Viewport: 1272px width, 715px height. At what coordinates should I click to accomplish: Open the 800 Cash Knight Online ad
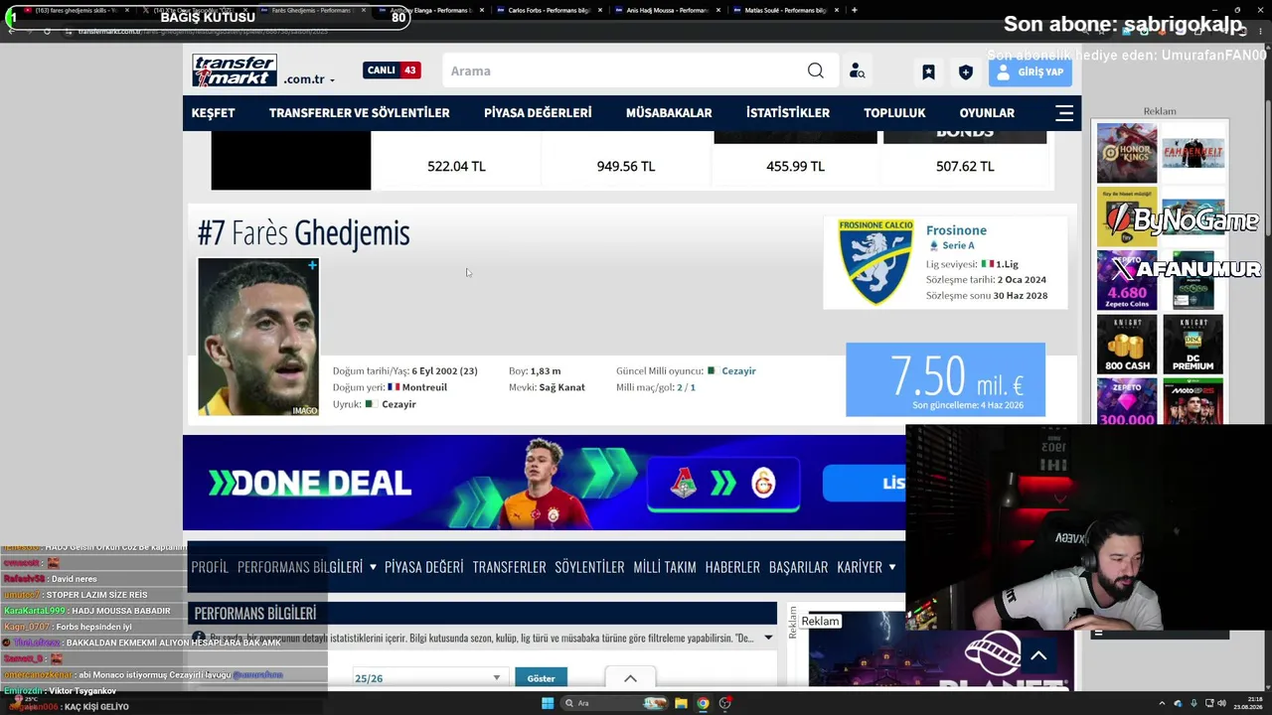[1127, 344]
